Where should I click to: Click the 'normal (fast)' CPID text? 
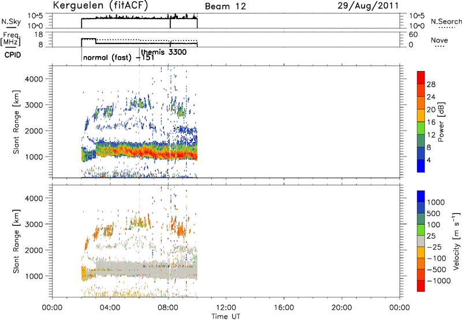pos(107,57)
